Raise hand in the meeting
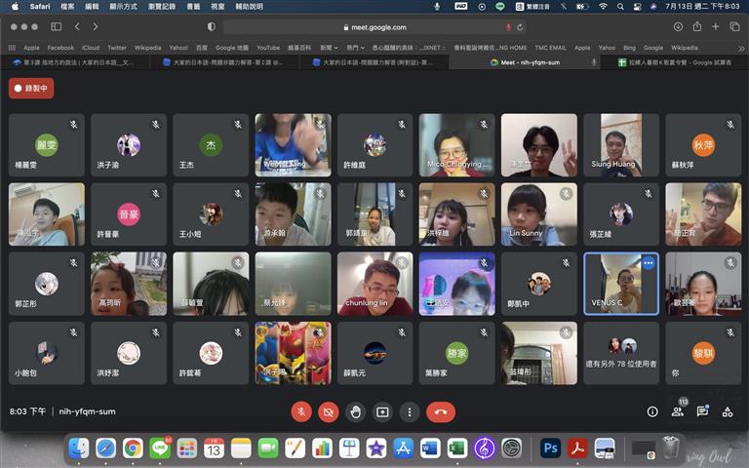Viewport: 749px width, 468px height. pyautogui.click(x=355, y=411)
